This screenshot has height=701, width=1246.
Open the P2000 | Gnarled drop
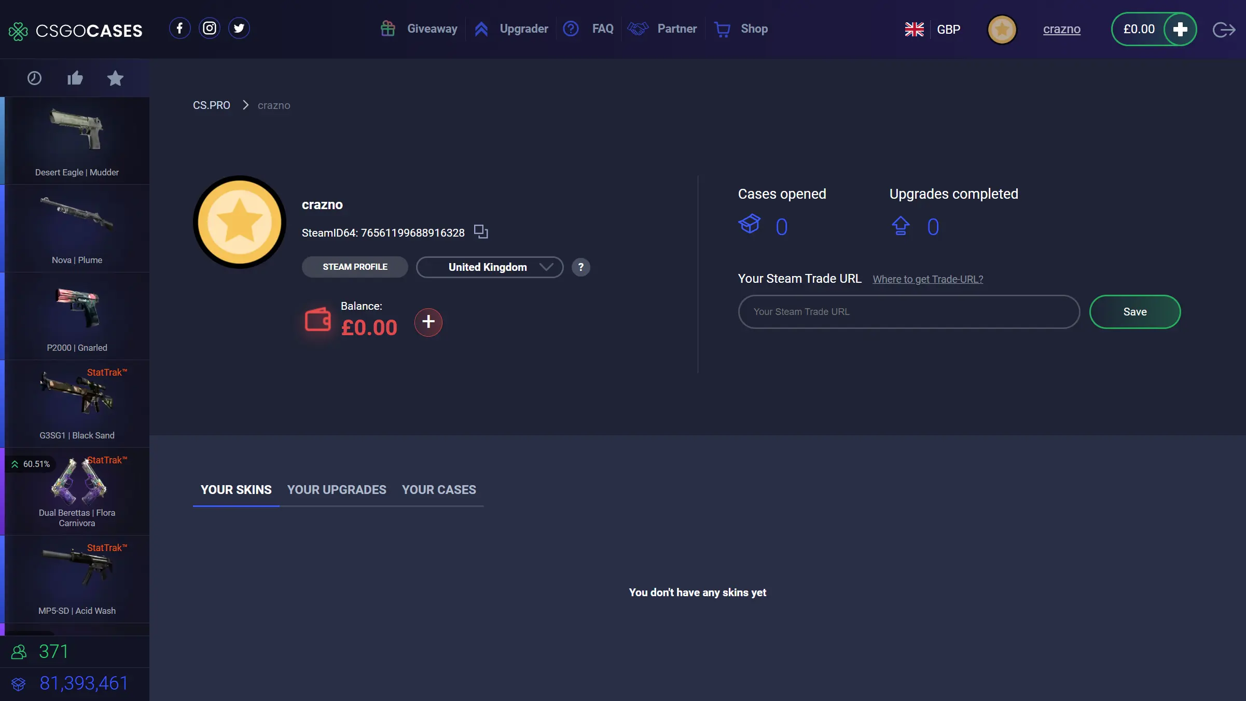click(77, 316)
